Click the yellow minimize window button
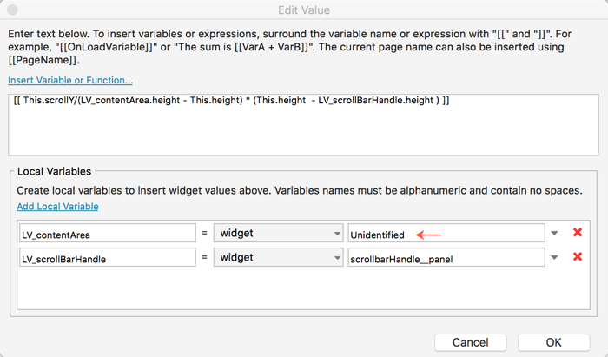Viewport: 608px width, 357px height. click(30, 10)
